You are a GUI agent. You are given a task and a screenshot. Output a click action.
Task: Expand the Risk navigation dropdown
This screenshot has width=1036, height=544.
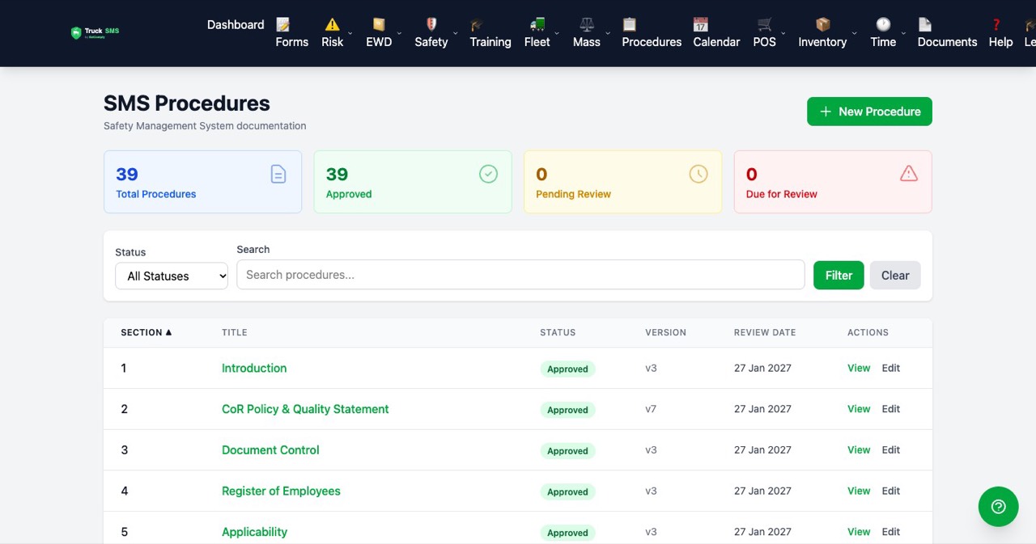[x=350, y=34]
